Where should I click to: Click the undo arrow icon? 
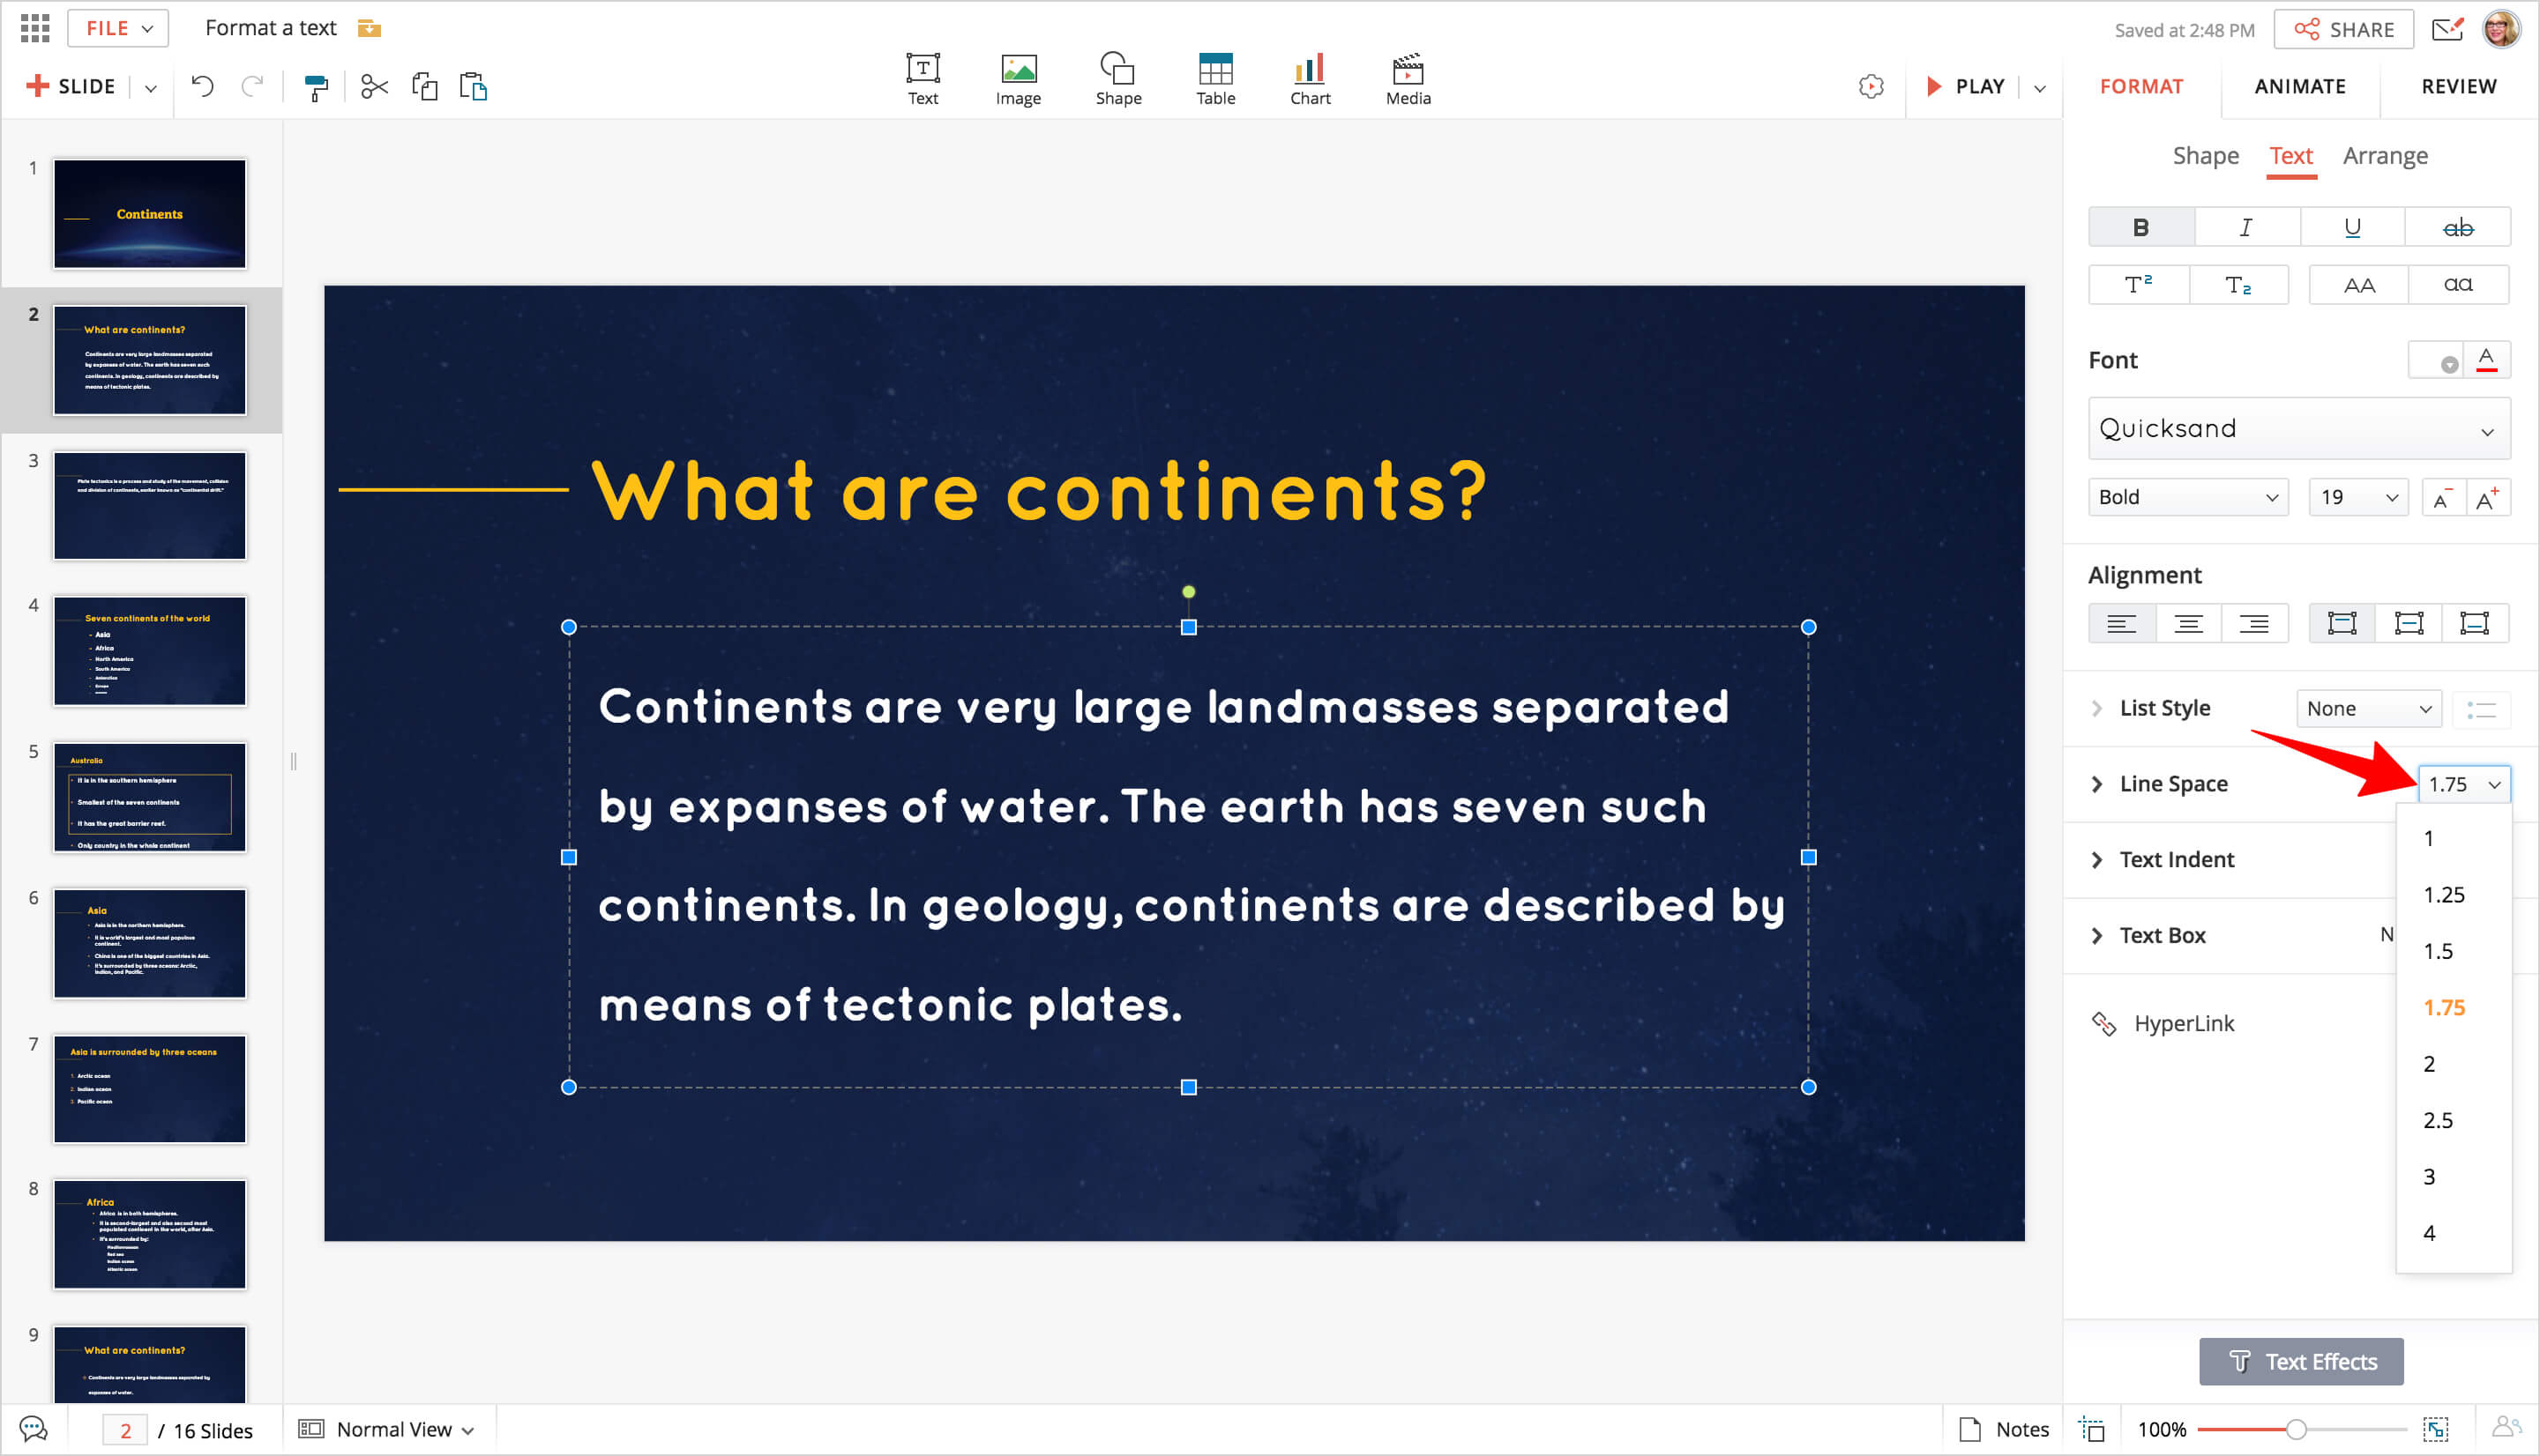pyautogui.click(x=202, y=87)
